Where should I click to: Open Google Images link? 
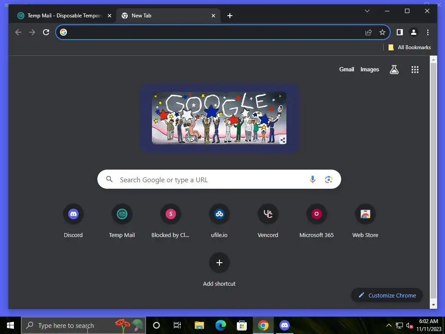(x=369, y=69)
